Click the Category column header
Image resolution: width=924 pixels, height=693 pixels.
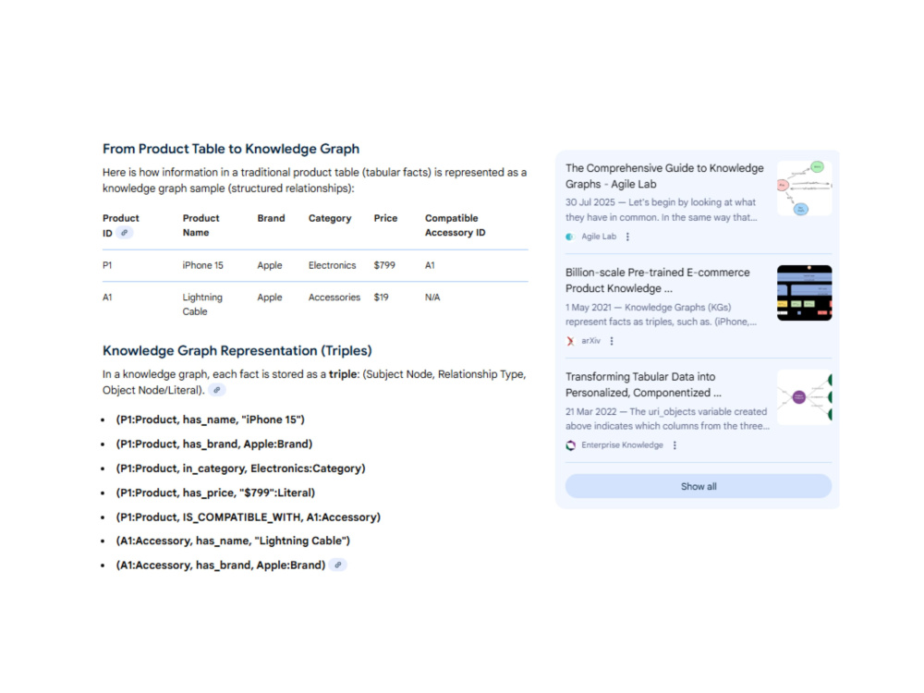tap(330, 218)
